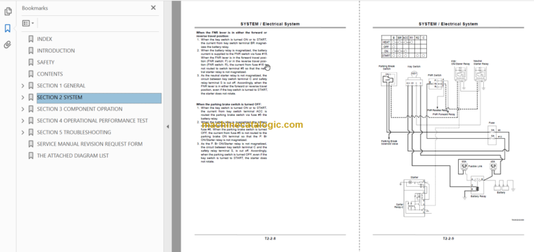This screenshot has width=534, height=252.
Task: Click the heading 'When the parking brake switch is turned OFF'
Action: [229, 104]
